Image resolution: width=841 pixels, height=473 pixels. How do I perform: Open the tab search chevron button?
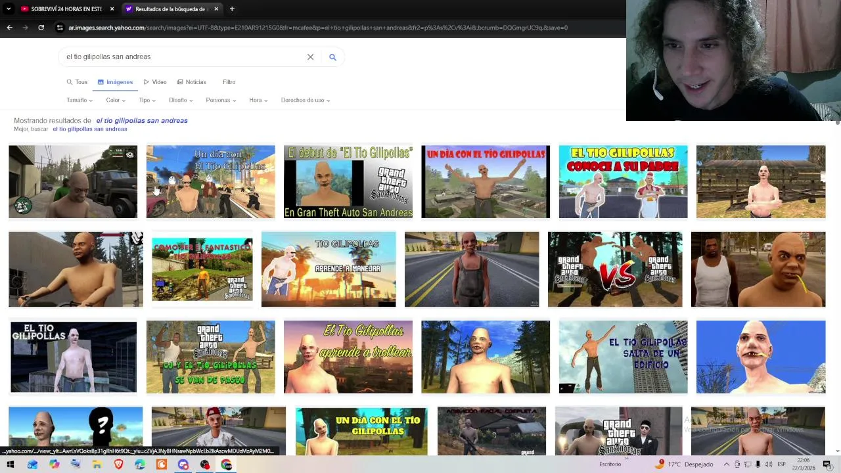(9, 9)
